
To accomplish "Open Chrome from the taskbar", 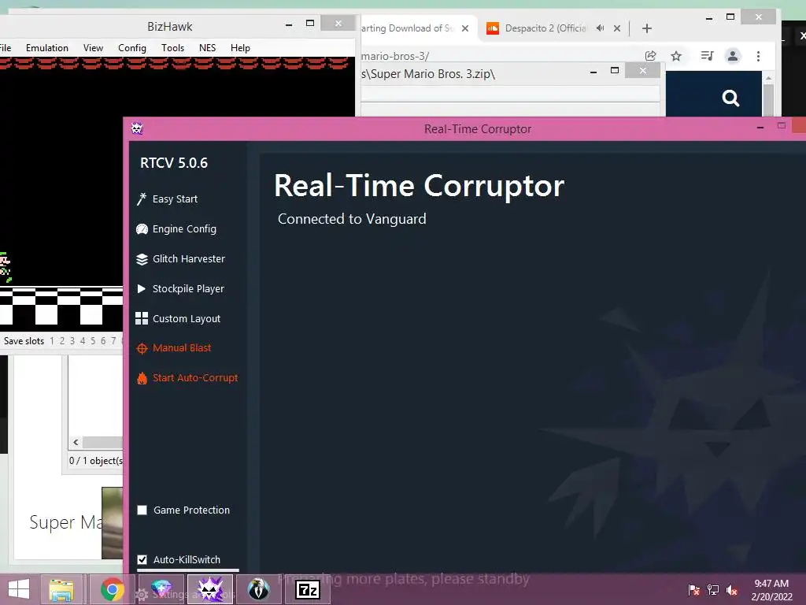I will tap(112, 589).
